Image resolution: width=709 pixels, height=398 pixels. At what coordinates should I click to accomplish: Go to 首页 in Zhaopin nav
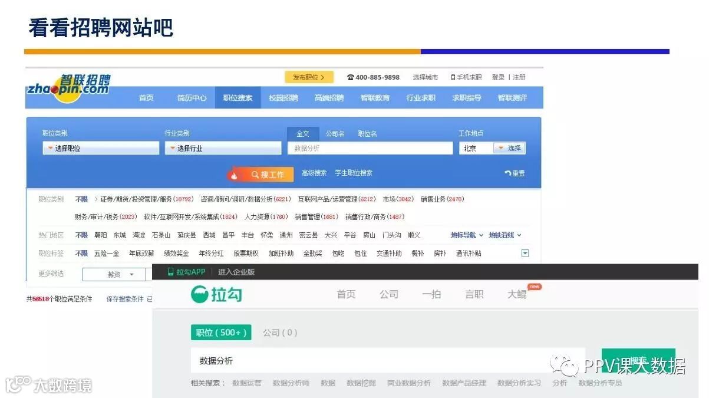[x=146, y=98]
